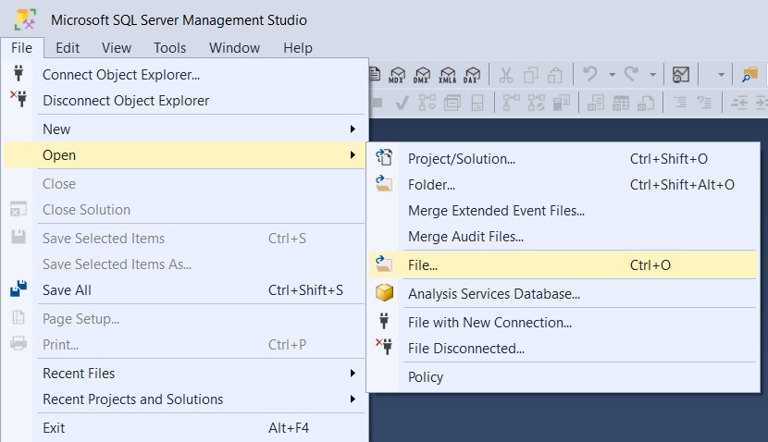
Task: Open the Activity Monitor toolbar icon
Action: (x=681, y=75)
